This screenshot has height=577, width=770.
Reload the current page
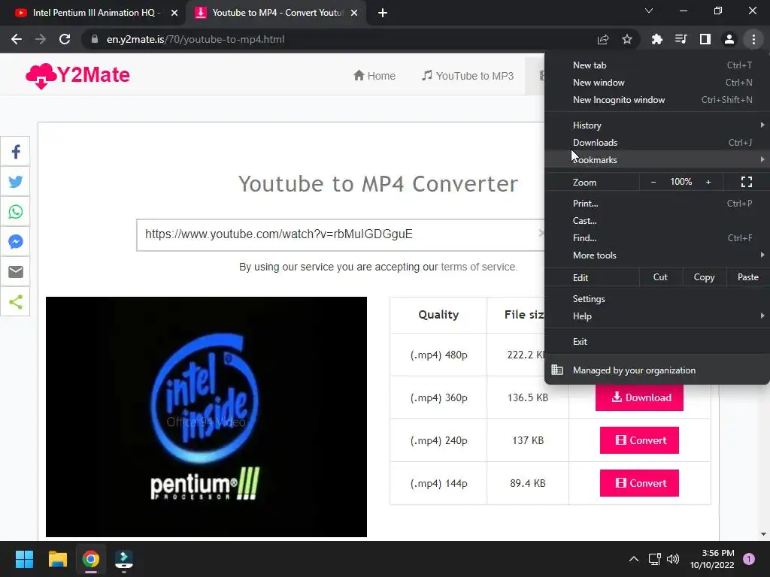point(65,39)
